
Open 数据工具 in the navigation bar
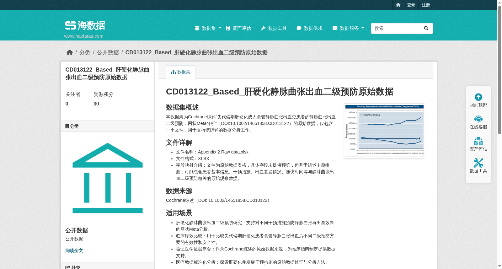[x=274, y=28]
